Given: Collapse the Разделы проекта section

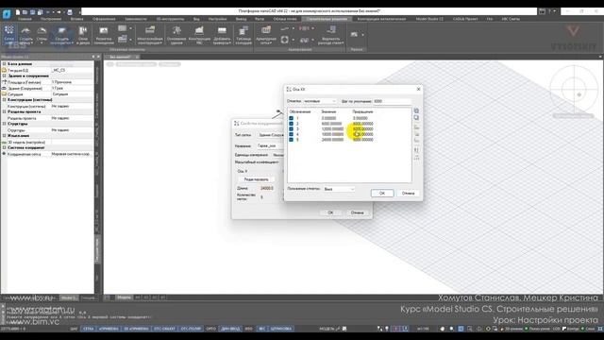Looking at the screenshot, I should point(4,111).
